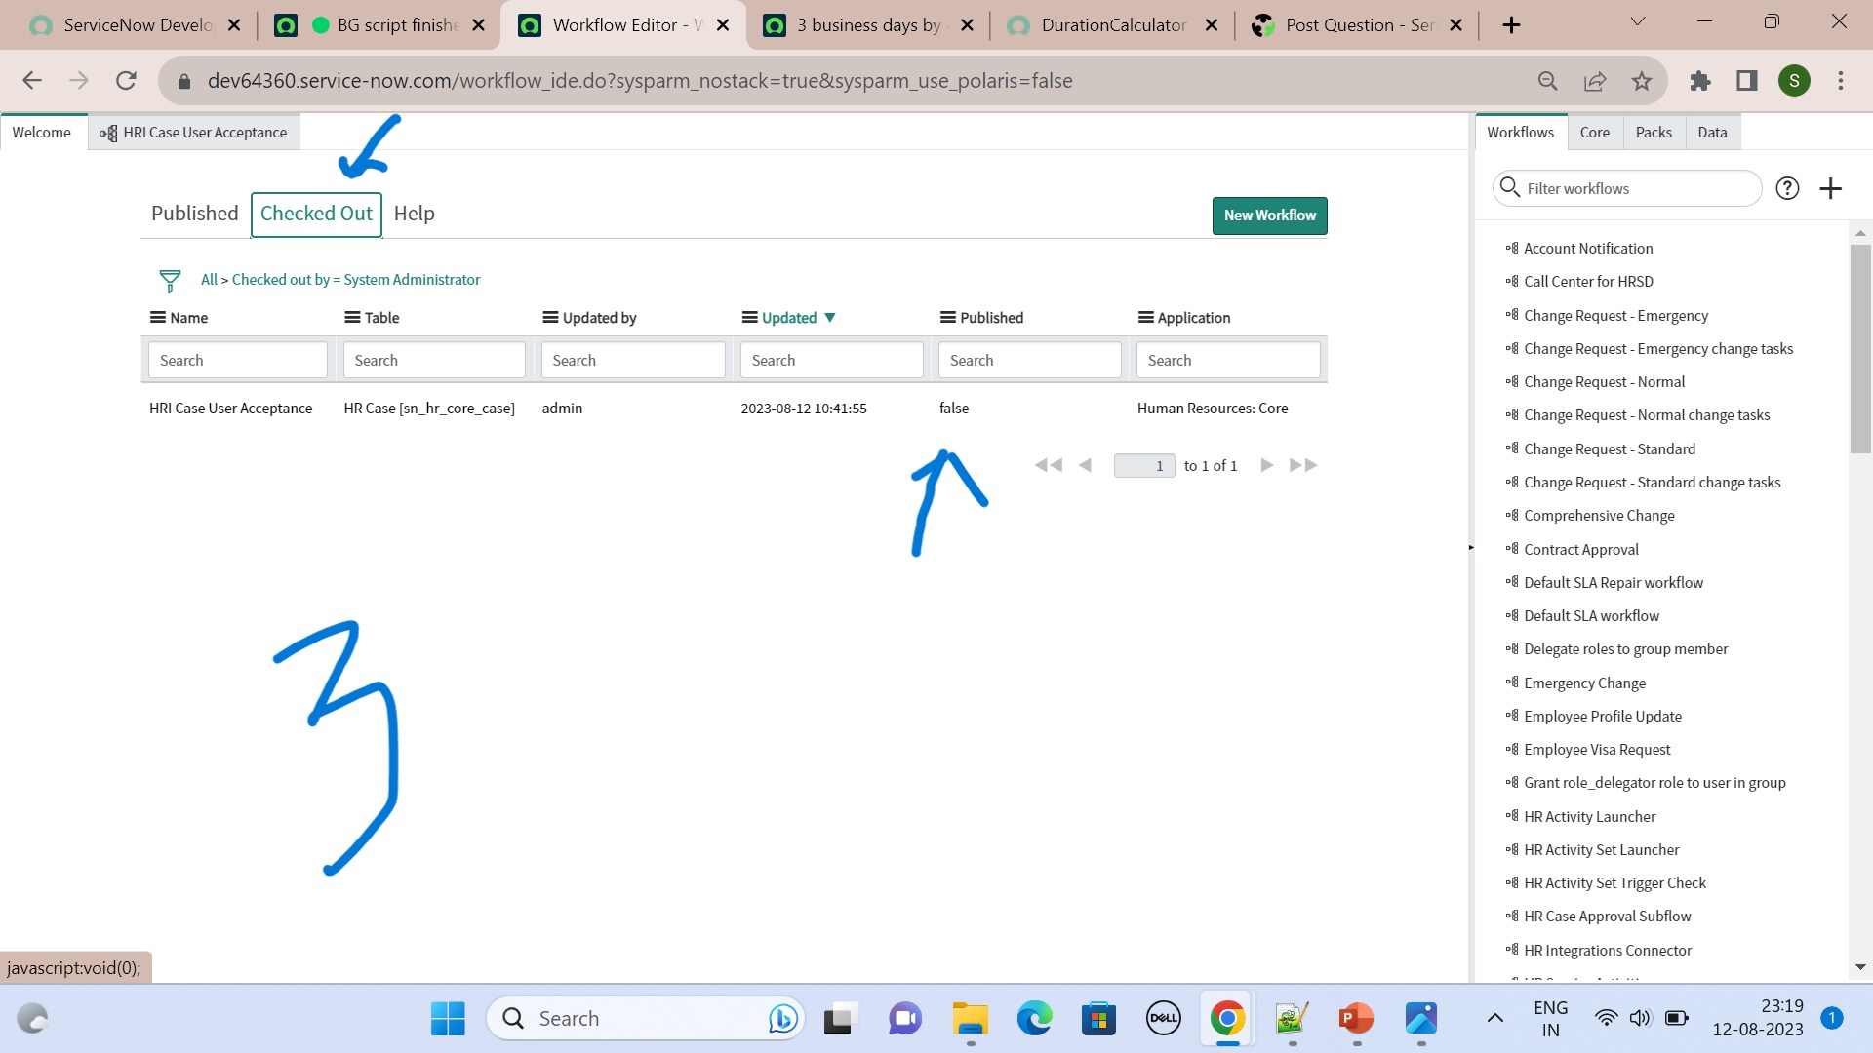Viewport: 1873px width, 1053px height.
Task: Bookmark this page with star icon
Action: (x=1642, y=81)
